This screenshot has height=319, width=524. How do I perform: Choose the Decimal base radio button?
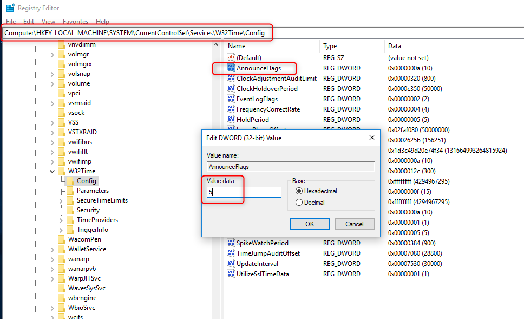(x=299, y=203)
